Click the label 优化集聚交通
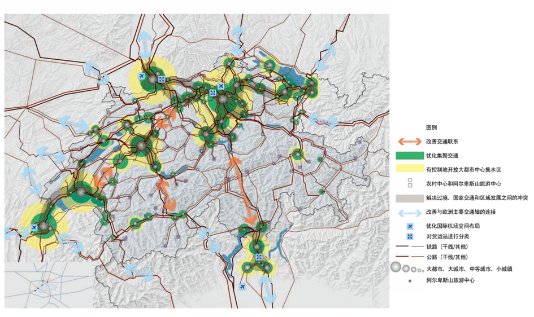This screenshot has height=317, width=534. 442,156
